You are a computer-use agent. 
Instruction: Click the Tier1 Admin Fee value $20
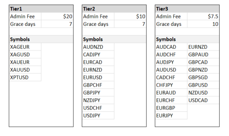pyautogui.click(x=57, y=16)
